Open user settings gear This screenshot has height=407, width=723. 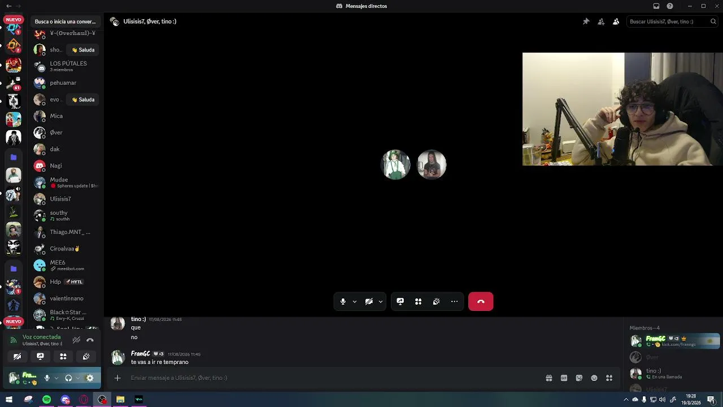pos(90,378)
